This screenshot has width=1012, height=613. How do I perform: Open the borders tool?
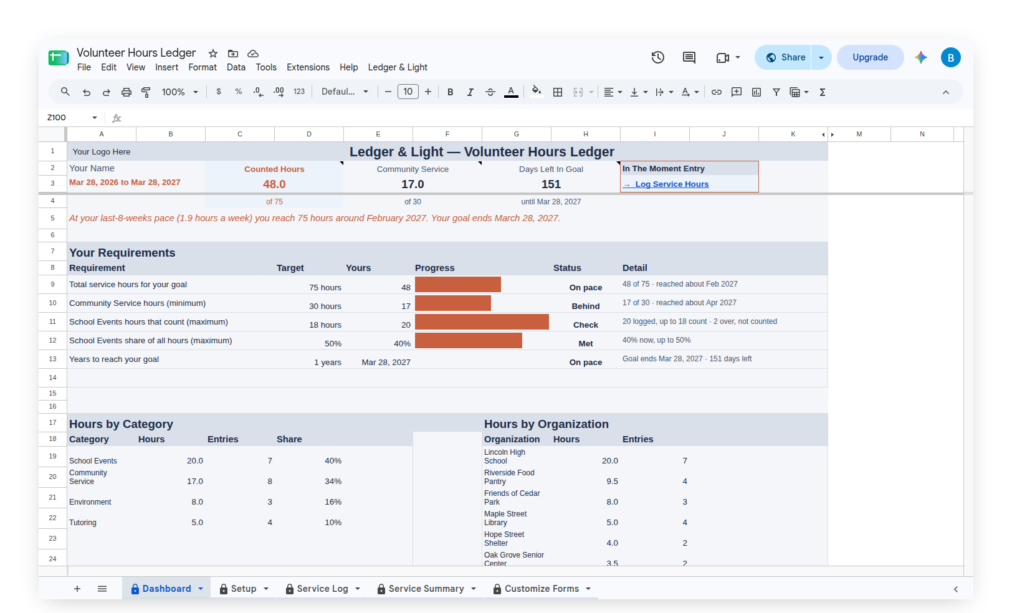pos(558,92)
